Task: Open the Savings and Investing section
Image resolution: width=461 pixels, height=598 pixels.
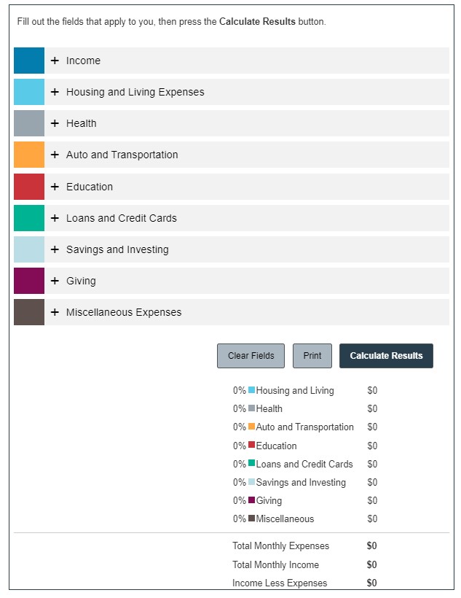Action: (117, 249)
